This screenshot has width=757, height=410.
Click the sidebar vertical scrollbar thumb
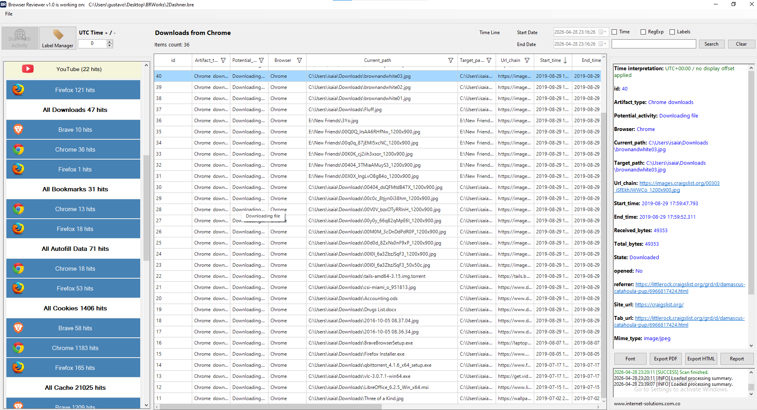tap(147, 208)
